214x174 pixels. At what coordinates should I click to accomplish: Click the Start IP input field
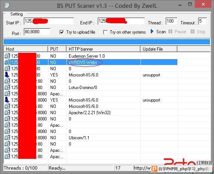[49, 21]
